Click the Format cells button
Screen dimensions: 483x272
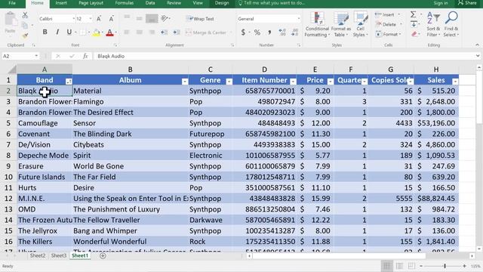pos(389,34)
